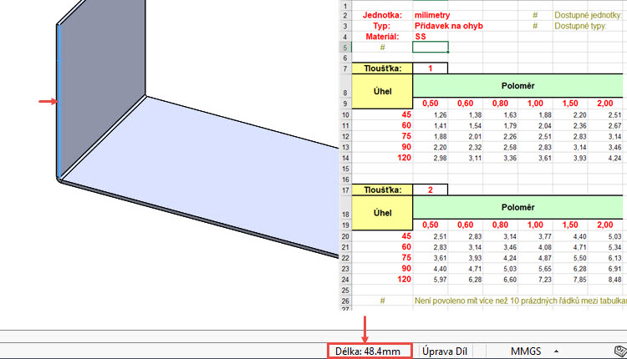The height and width of the screenshot is (359, 627).
Task: Click the 'Poloměr' header in row 8
Action: 517,85
